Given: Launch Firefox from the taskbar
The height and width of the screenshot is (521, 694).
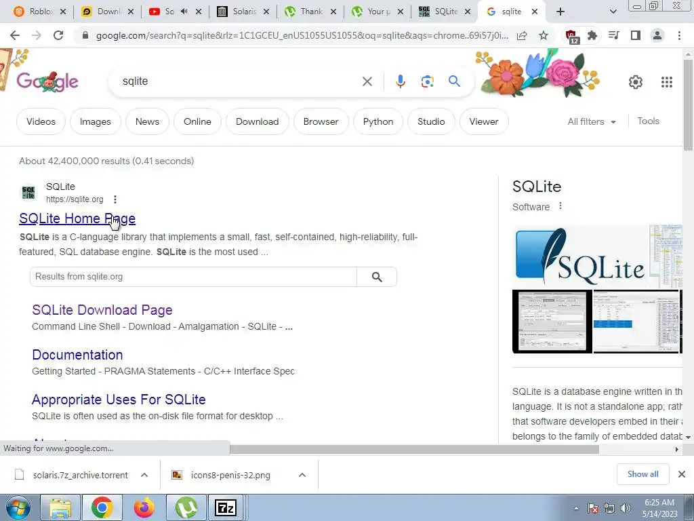Looking at the screenshot, I should (144, 507).
